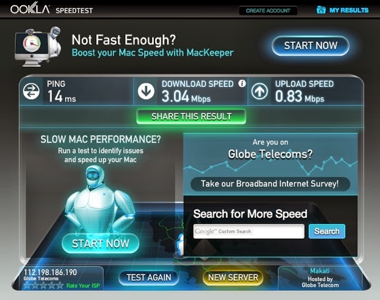Choose New Server button

[233, 277]
